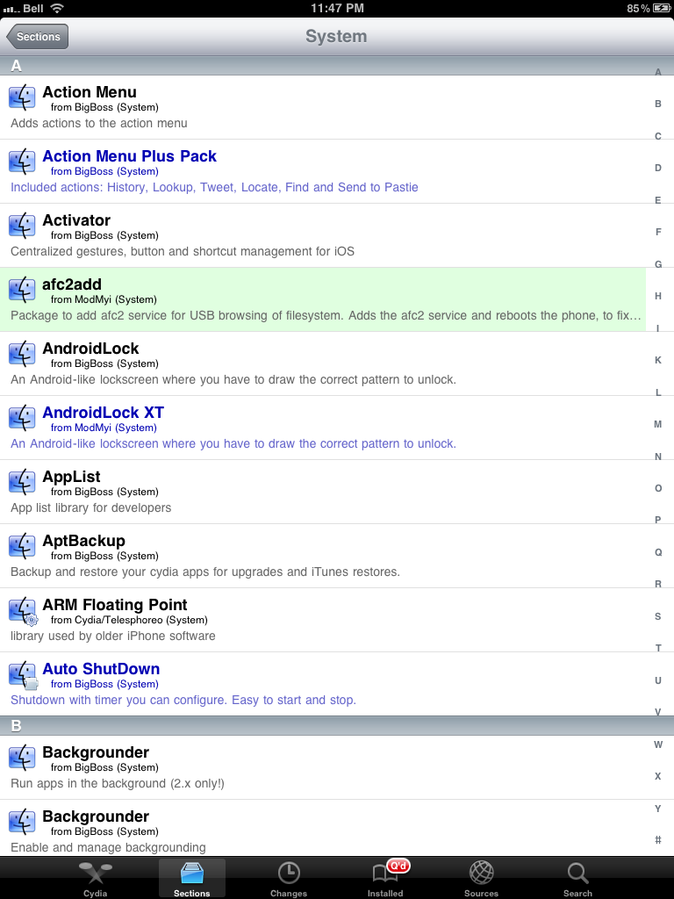Tap the ARM Floating Point icon
Viewport: 674px width, 899px height.
click(x=24, y=611)
